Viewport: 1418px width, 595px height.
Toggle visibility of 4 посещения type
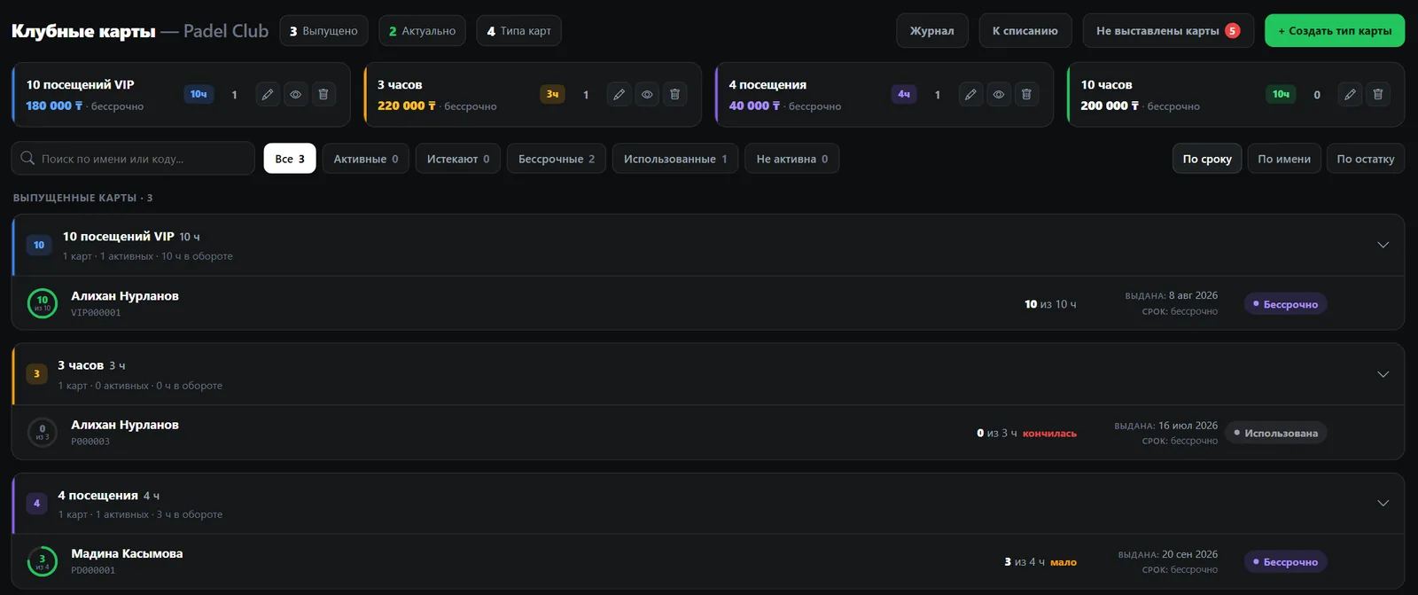coord(999,94)
